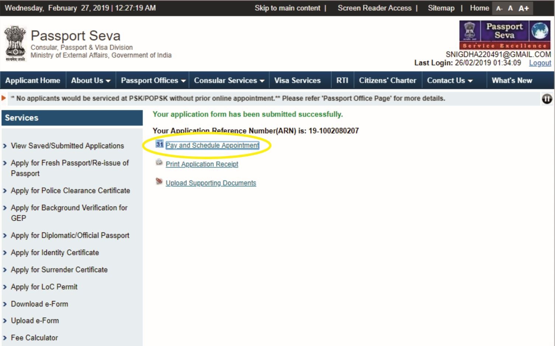Logout of the Passport Seva portal
The width and height of the screenshot is (555, 346).
(x=540, y=63)
